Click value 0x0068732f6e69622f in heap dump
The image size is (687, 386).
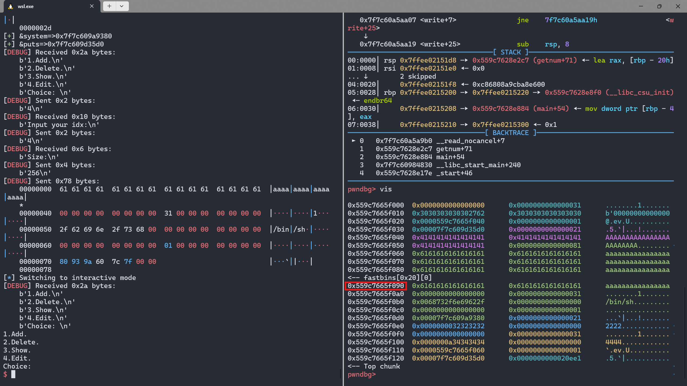(448, 302)
